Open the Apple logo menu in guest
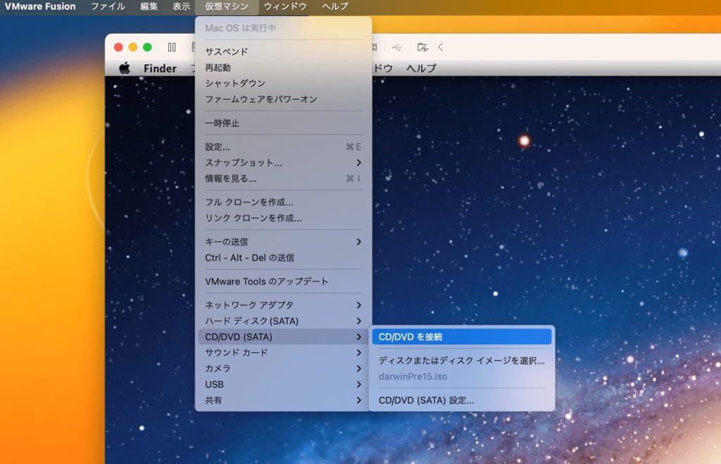The height and width of the screenshot is (464, 721). (x=125, y=68)
